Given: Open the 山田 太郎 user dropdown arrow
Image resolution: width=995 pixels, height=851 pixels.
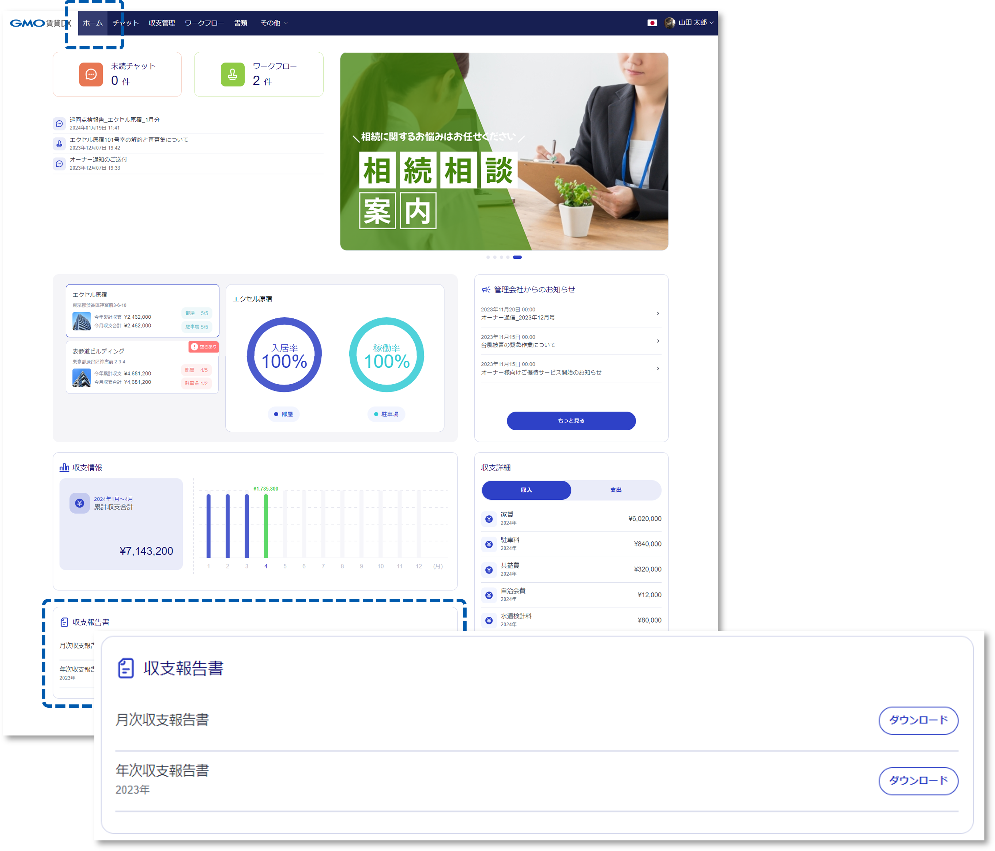Looking at the screenshot, I should 712,23.
